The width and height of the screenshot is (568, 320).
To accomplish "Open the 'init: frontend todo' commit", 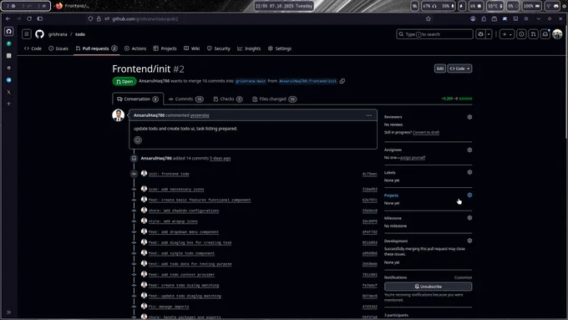I will 169,174.
